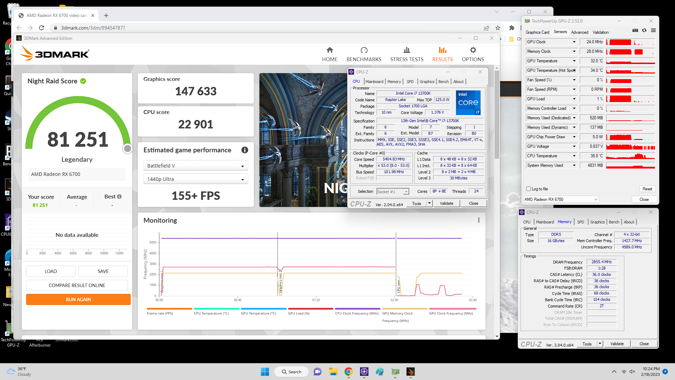
Task: Open the GPU-Z hamburger menu
Action: tap(653, 31)
